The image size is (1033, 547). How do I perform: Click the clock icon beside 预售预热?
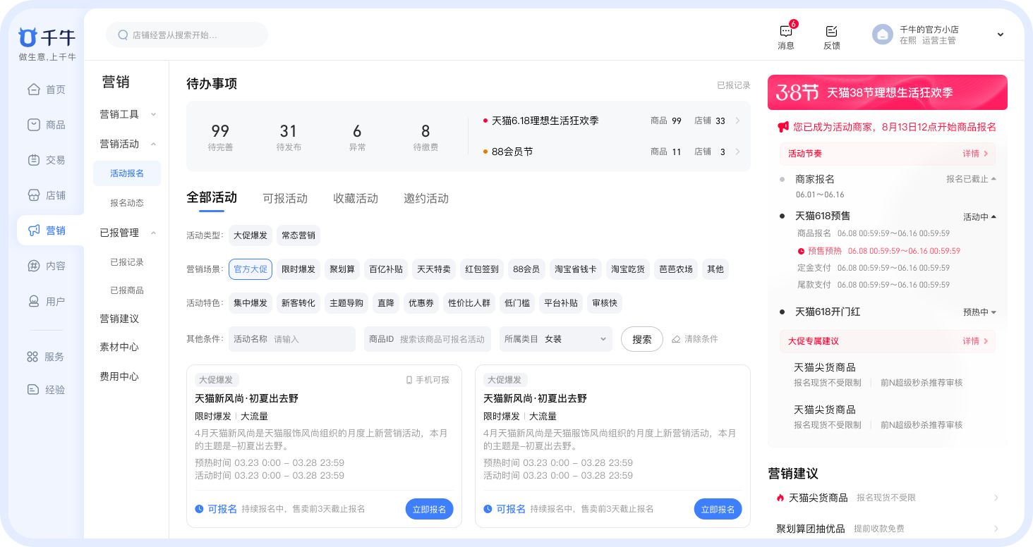click(801, 251)
